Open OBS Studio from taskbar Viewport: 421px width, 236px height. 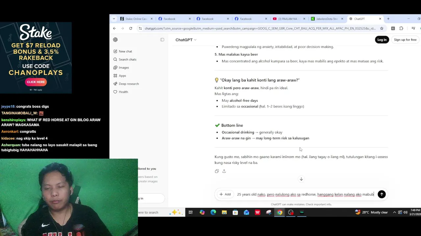coord(291,212)
